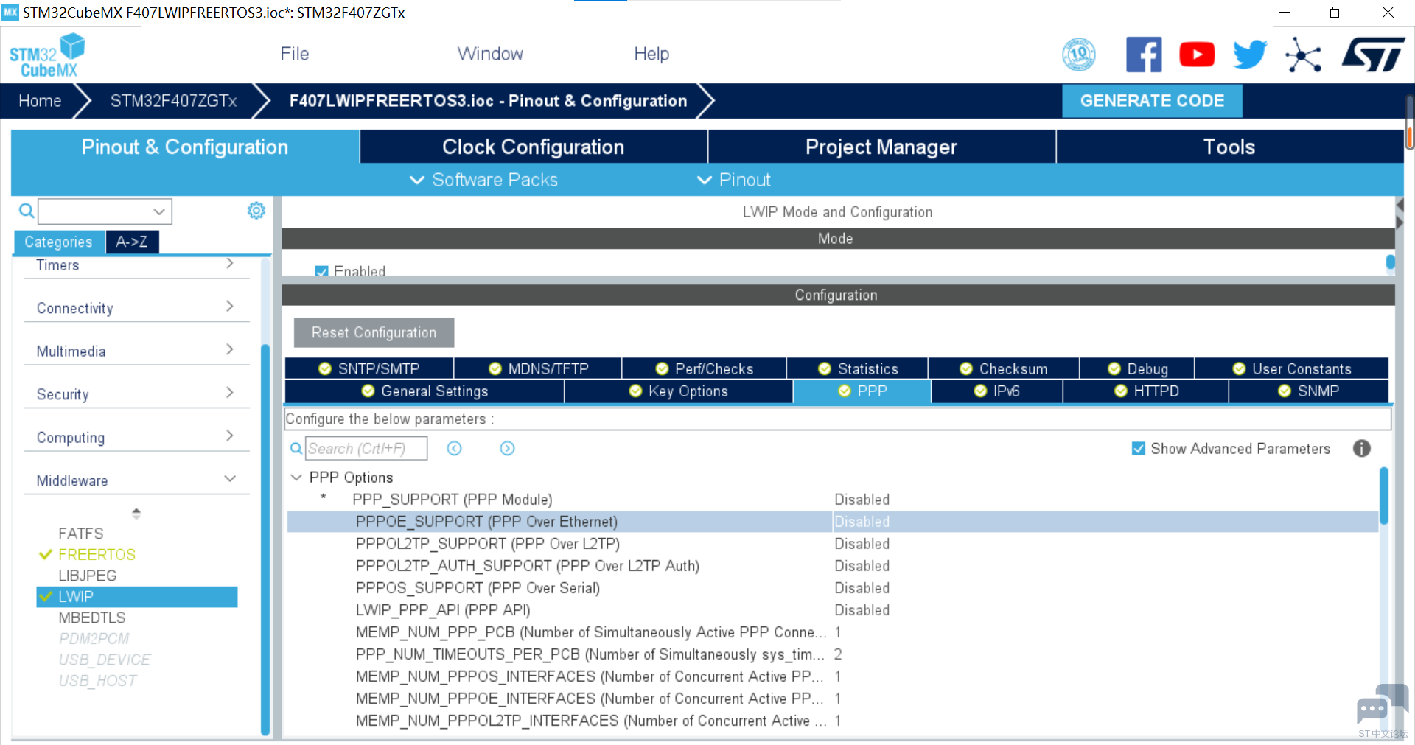Click the Reset Configuration button
The height and width of the screenshot is (745, 1415).
pyautogui.click(x=374, y=332)
